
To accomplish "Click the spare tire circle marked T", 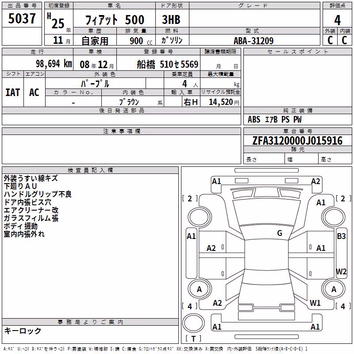I will (193, 323).
